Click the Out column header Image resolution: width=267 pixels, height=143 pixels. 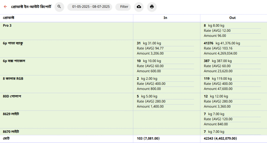232,18
